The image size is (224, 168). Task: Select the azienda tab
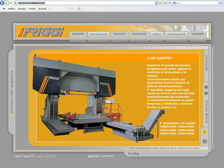(78, 34)
